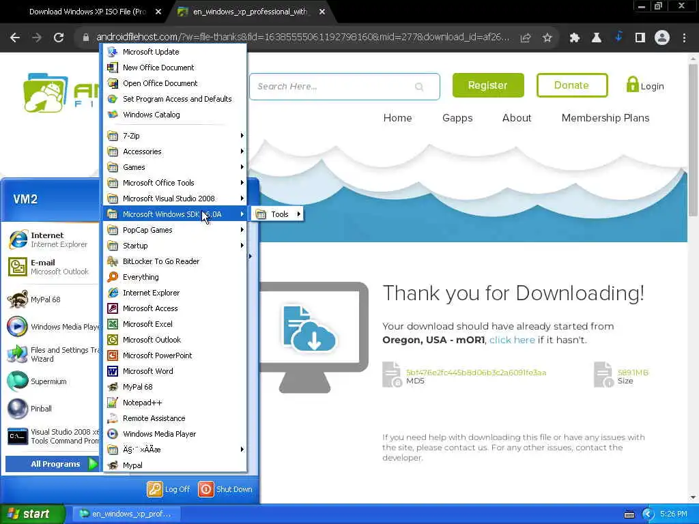The image size is (699, 524).
Task: Expand the Startup program folder
Action: (x=175, y=246)
